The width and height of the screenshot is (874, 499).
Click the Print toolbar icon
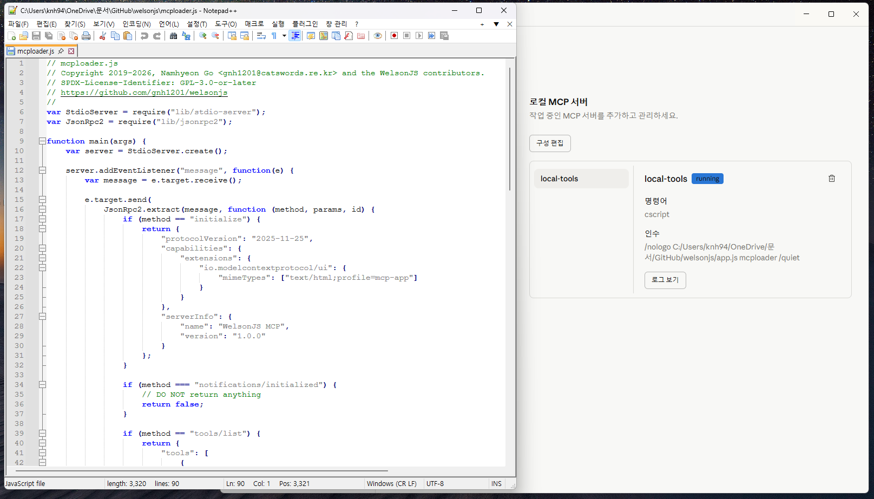tap(86, 36)
